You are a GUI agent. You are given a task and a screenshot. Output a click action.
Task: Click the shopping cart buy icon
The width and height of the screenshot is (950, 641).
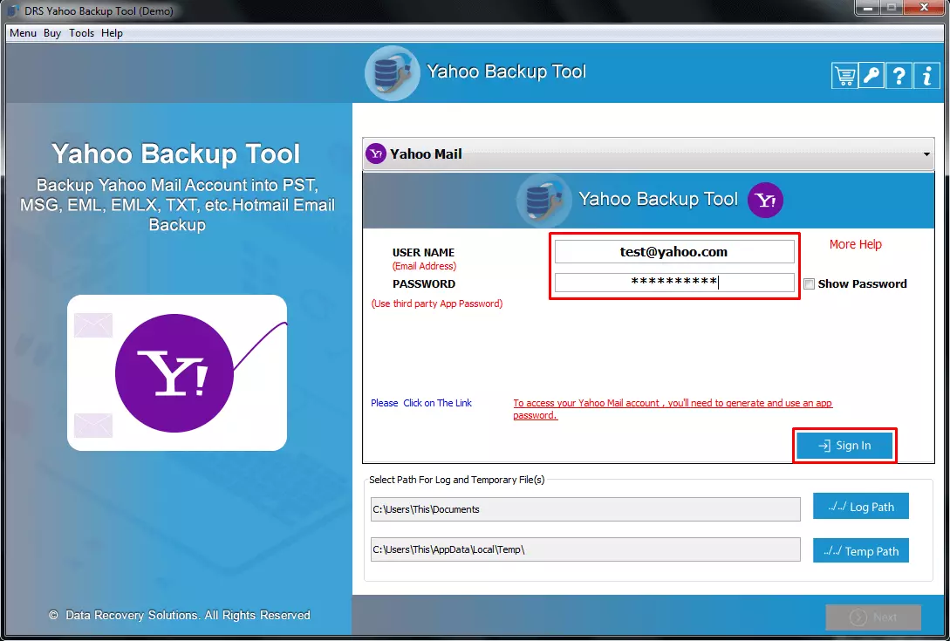[844, 77]
